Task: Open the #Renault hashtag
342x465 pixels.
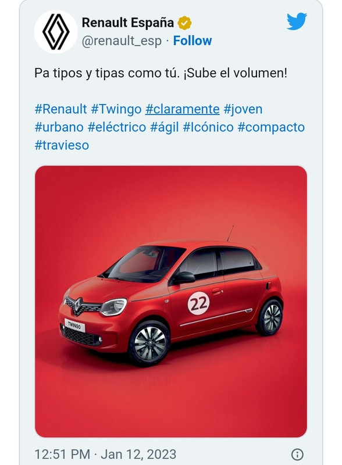Action: [60, 109]
